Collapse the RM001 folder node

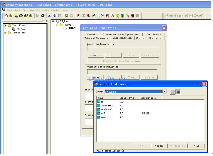click(x=57, y=25)
